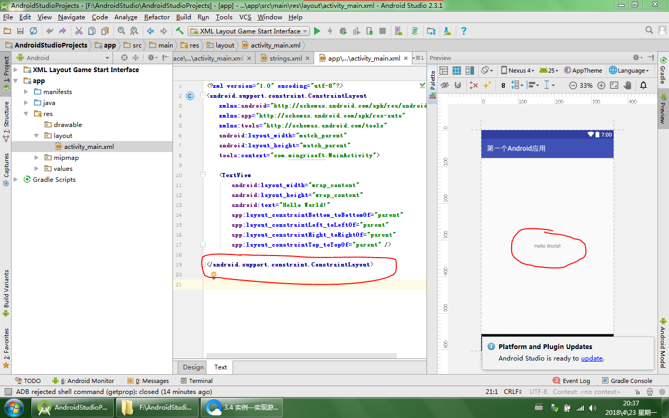
Task: Navigate back with the blue left arrow
Action: tap(151, 31)
